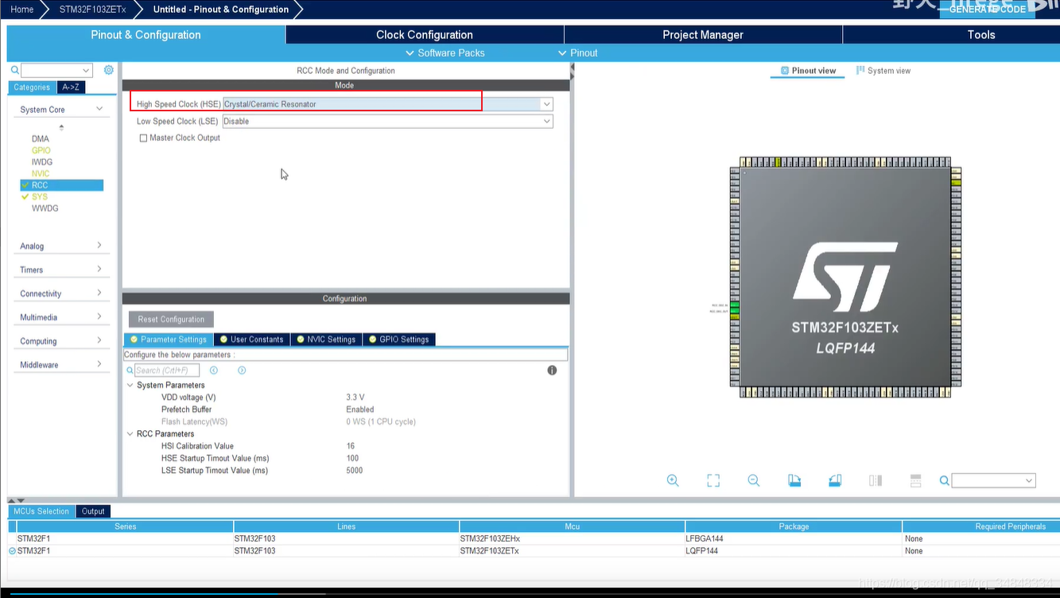Fit chip to view using the frame icon
Screen dimensions: 1060x598
(x=713, y=480)
